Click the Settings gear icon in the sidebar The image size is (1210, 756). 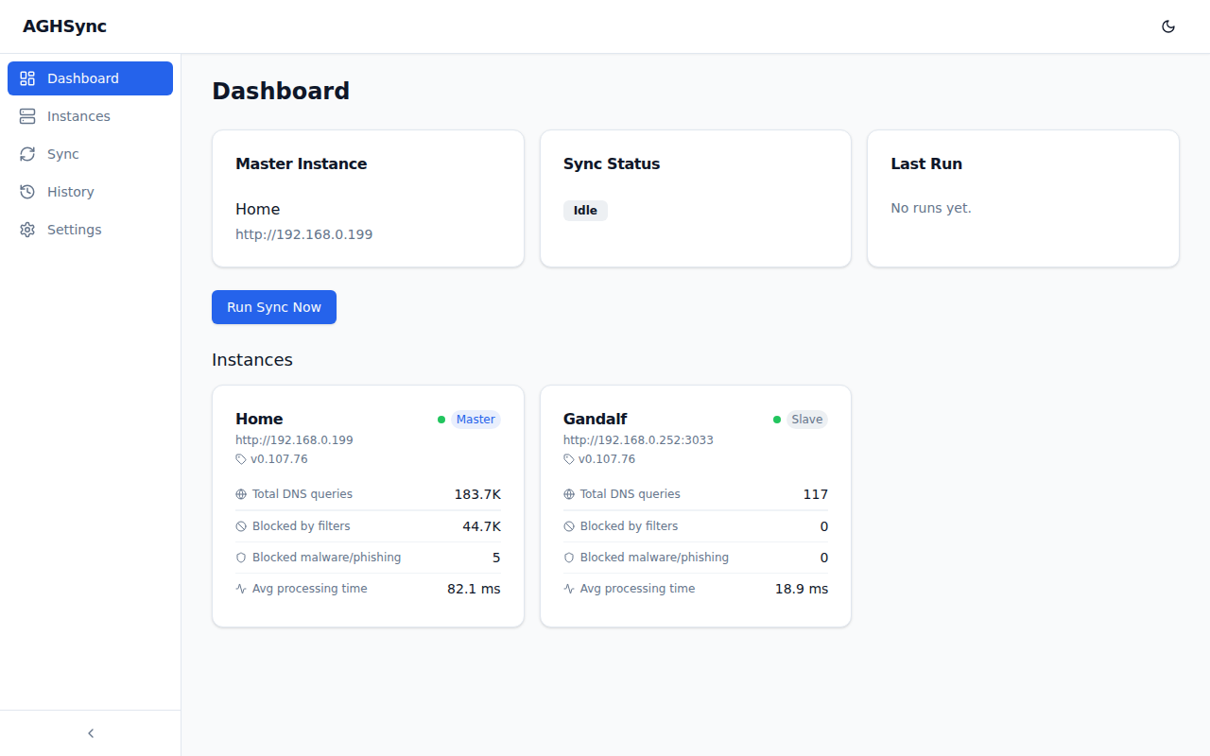[x=27, y=230]
